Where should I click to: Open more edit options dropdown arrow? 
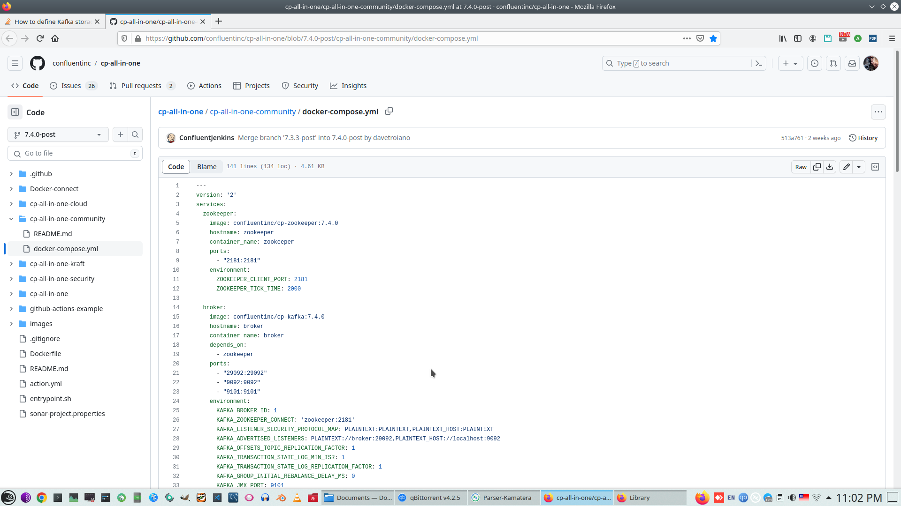point(859,167)
